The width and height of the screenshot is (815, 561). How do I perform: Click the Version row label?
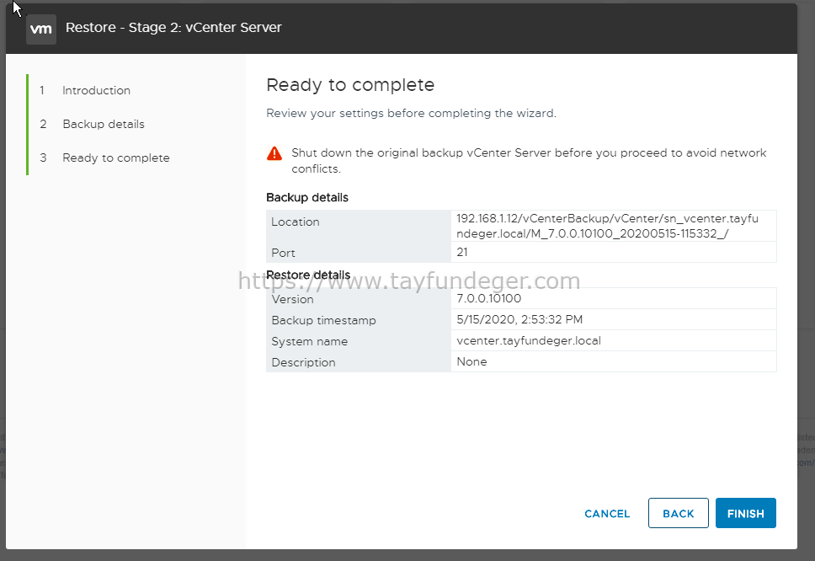click(293, 300)
